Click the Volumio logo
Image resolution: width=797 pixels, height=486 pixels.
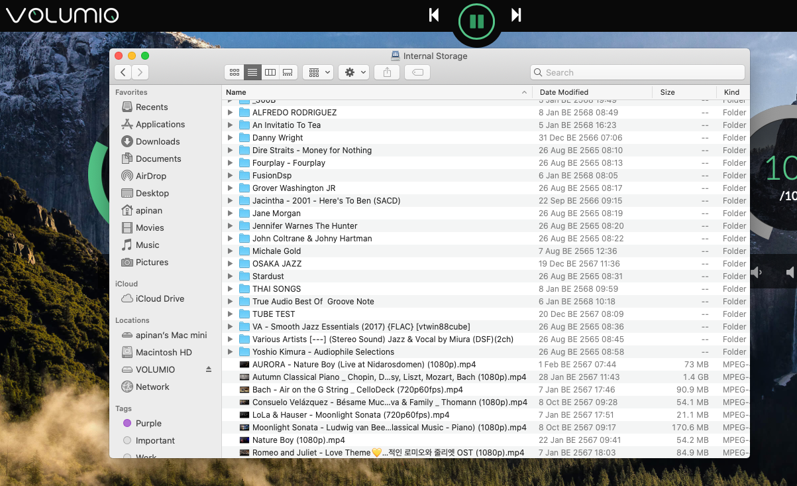[x=63, y=15]
